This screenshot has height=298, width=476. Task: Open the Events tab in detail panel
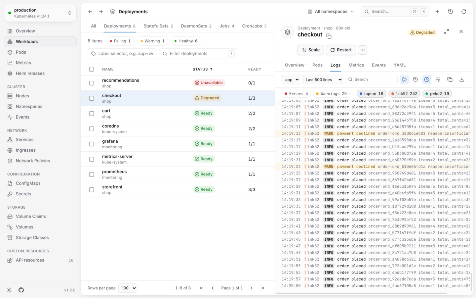(x=379, y=65)
